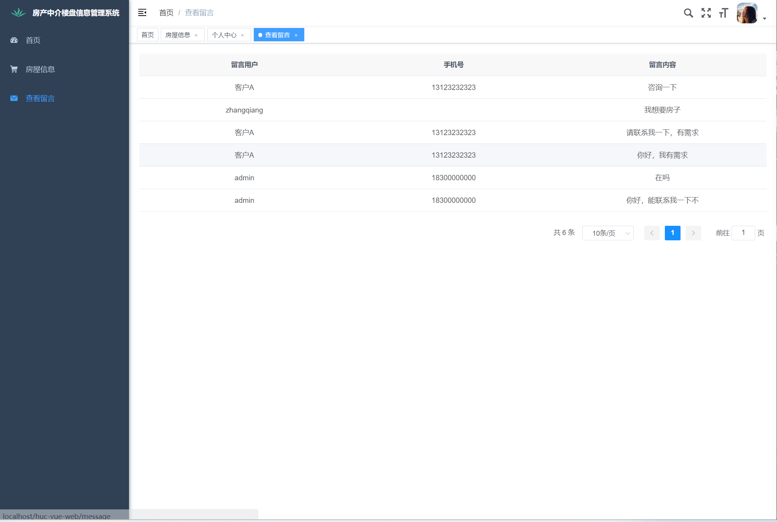
Task: Close the 个人中心 tab
Action: (242, 35)
